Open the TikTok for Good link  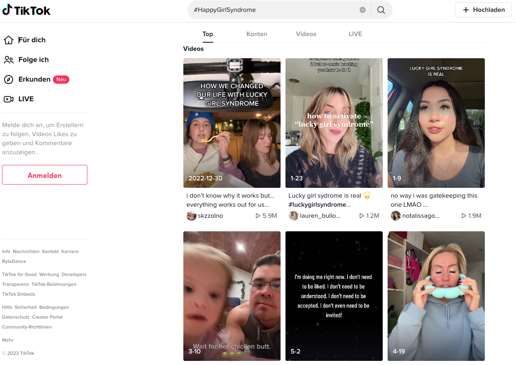19,274
